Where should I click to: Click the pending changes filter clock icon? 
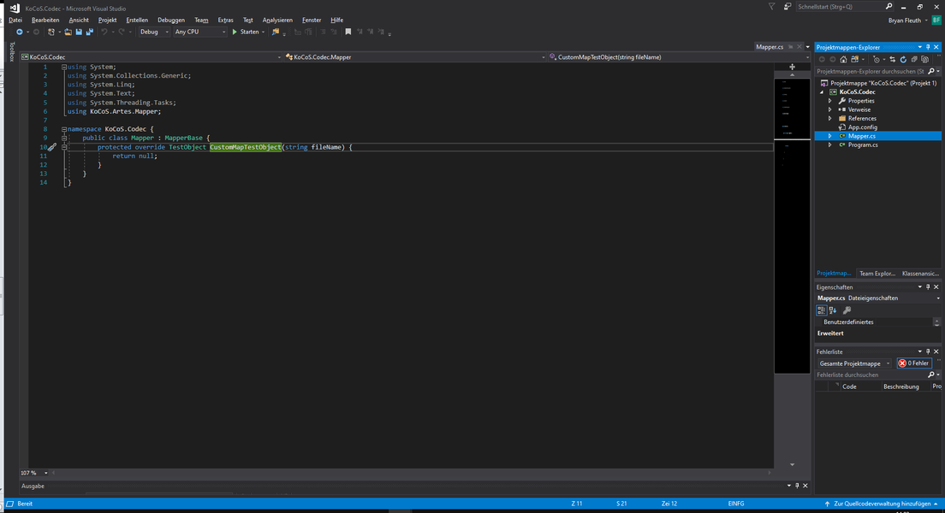click(x=877, y=60)
